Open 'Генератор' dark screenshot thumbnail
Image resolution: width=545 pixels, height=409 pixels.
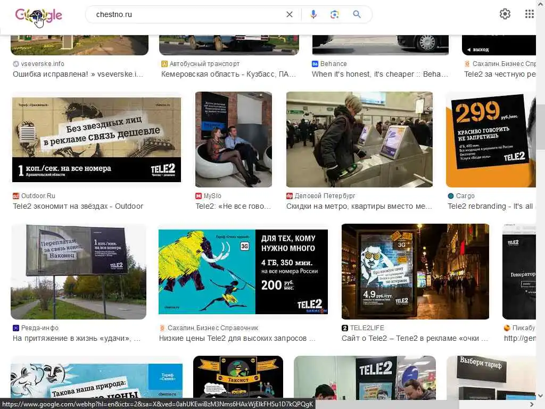point(519,272)
